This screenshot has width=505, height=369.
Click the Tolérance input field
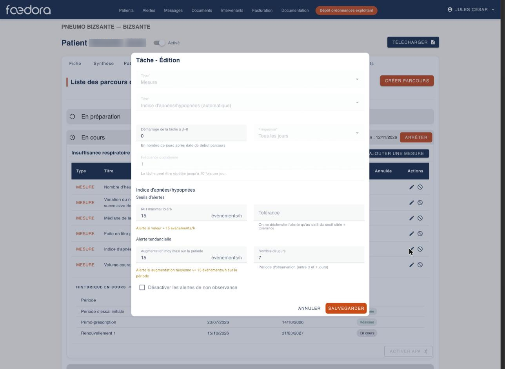[x=309, y=213]
